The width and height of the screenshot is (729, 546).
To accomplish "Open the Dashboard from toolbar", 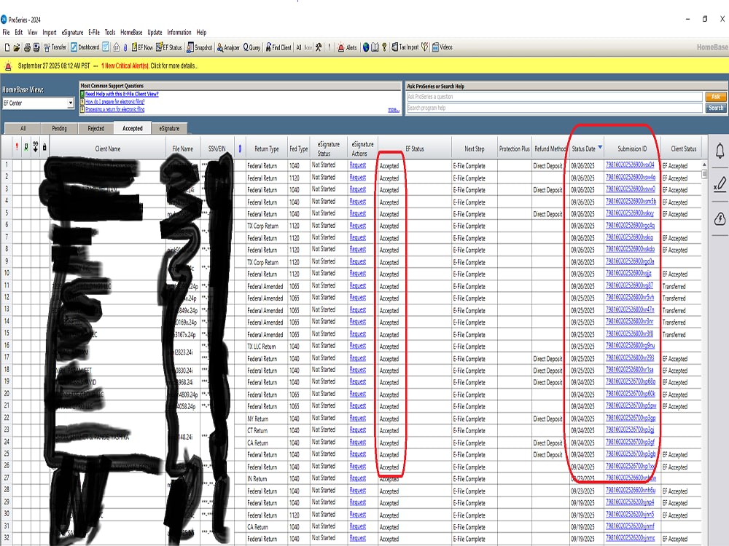I will point(85,47).
